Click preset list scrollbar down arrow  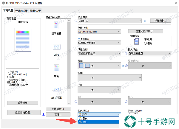[69, 103]
